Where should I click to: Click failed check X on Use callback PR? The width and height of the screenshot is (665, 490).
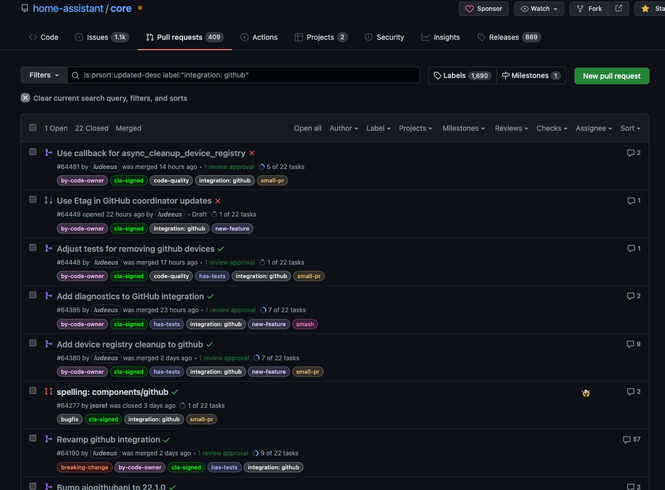252,153
